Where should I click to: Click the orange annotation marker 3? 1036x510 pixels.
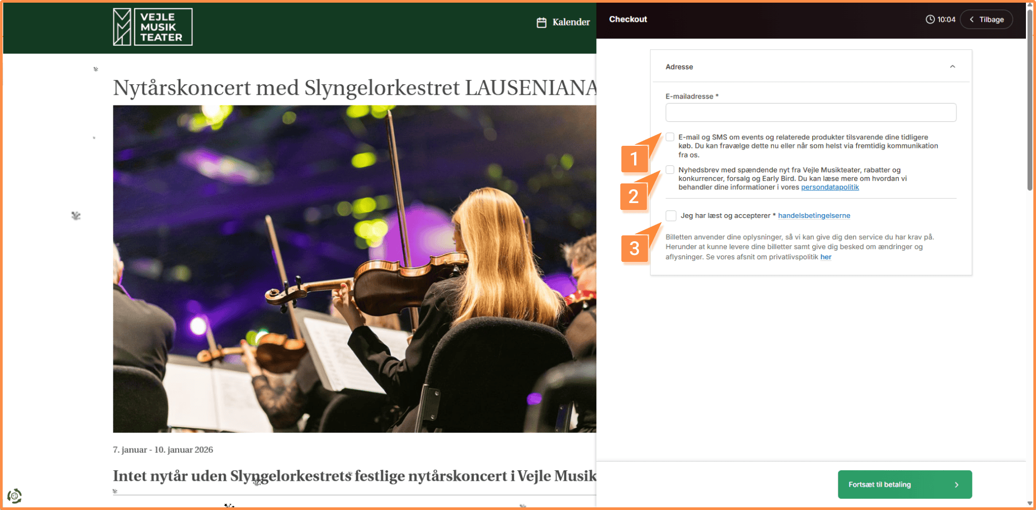click(x=634, y=248)
